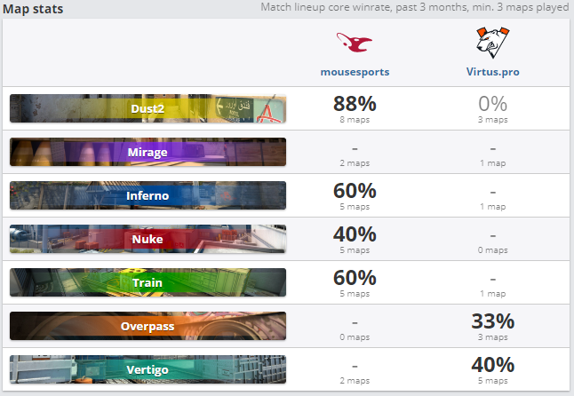574x396 pixels.
Task: Click the match lineup core winrate note
Action: click(x=416, y=8)
